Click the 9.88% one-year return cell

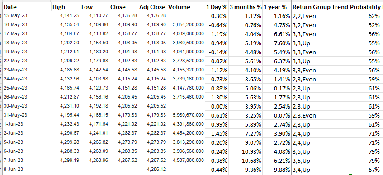(277, 169)
